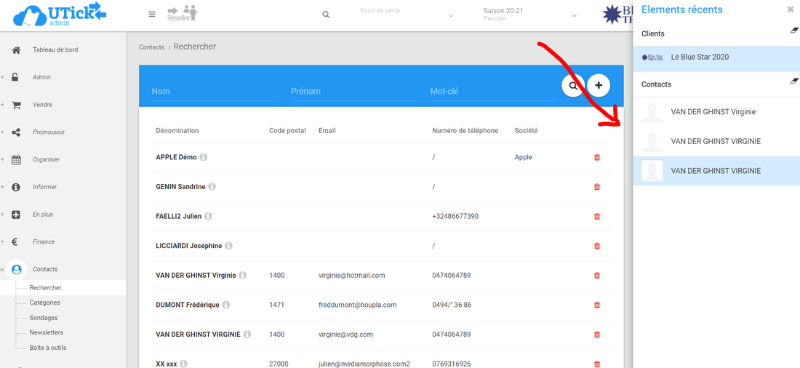Close the Elements récents panel
This screenshot has width=800, height=368.
pyautogui.click(x=791, y=9)
